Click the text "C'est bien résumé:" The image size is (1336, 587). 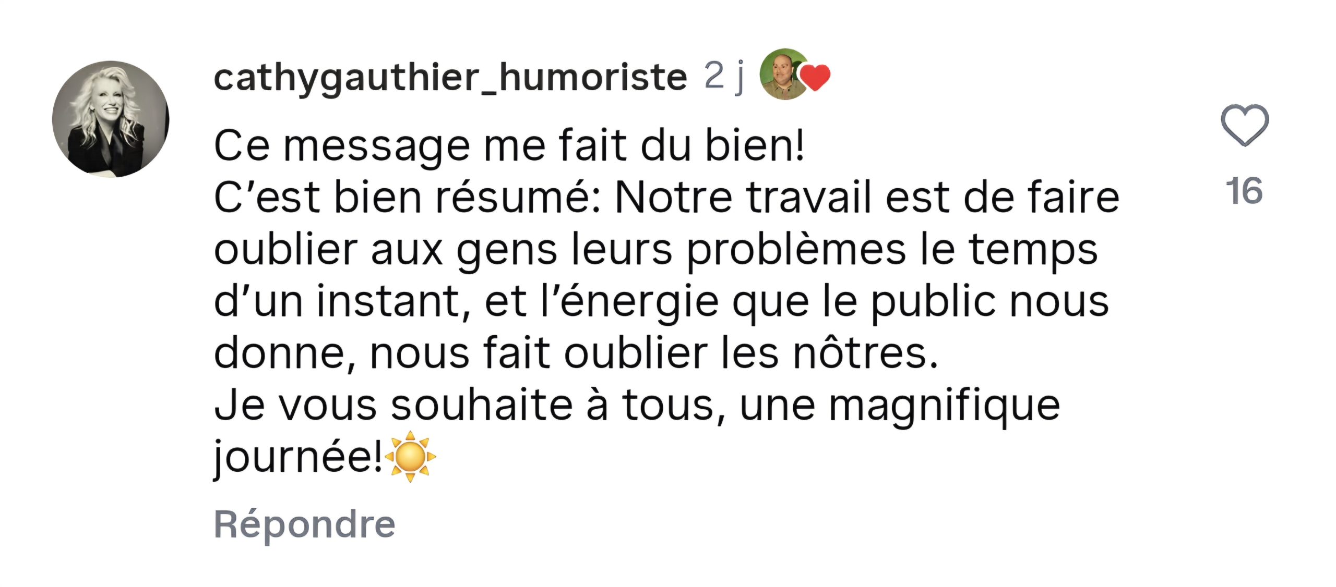click(407, 198)
